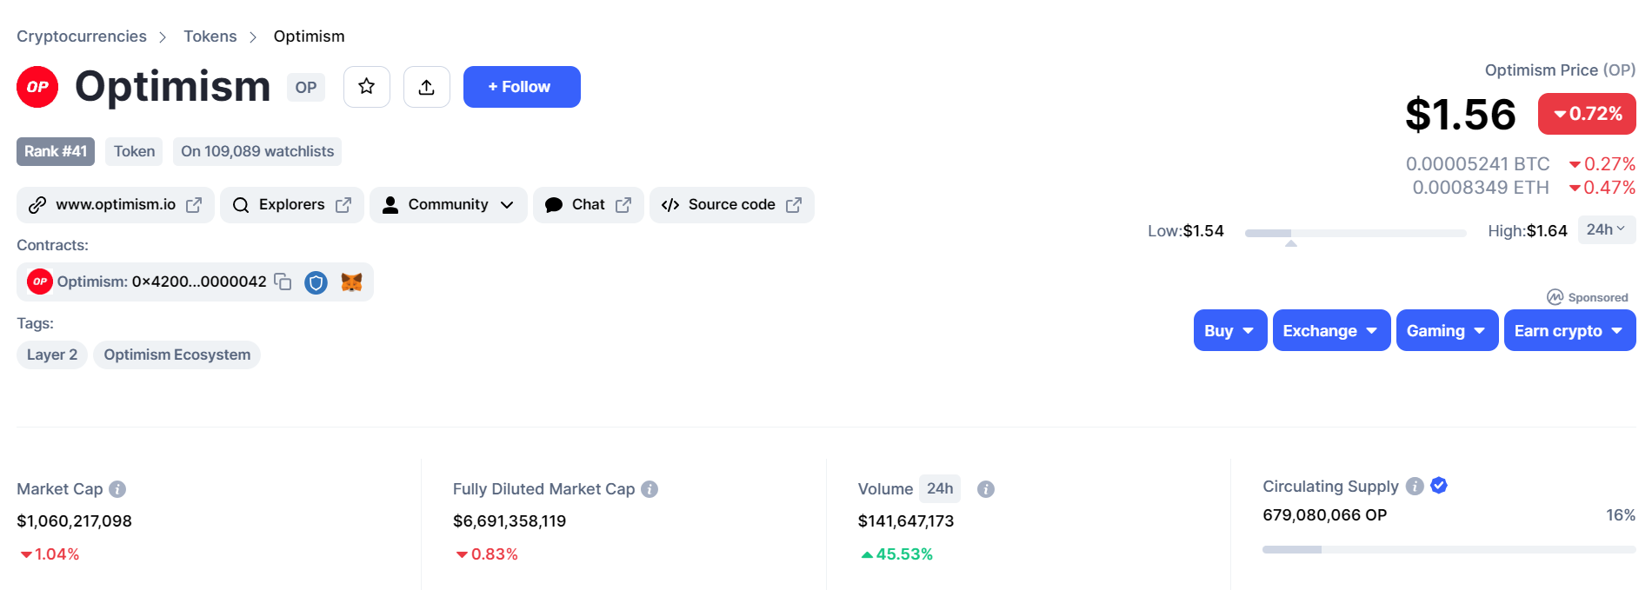Screen dimensions: 1652x590
Task: Select the Optimism Ecosystem tag
Action: [177, 355]
